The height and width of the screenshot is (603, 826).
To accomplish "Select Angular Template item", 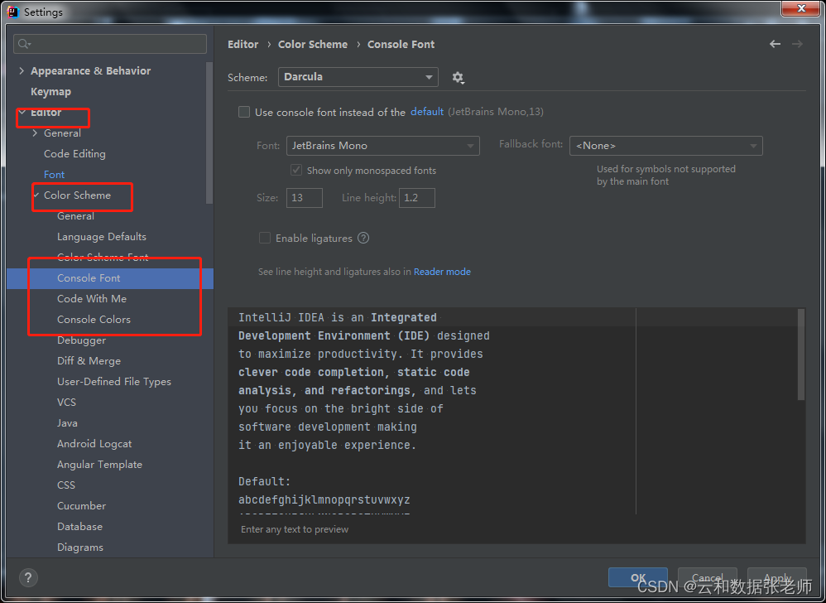I will [99, 465].
